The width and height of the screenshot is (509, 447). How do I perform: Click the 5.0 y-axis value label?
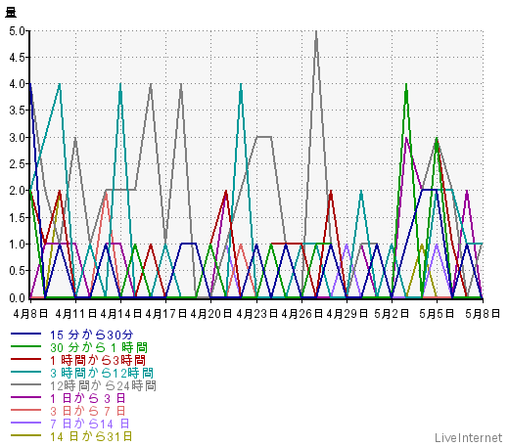pyautogui.click(x=17, y=31)
